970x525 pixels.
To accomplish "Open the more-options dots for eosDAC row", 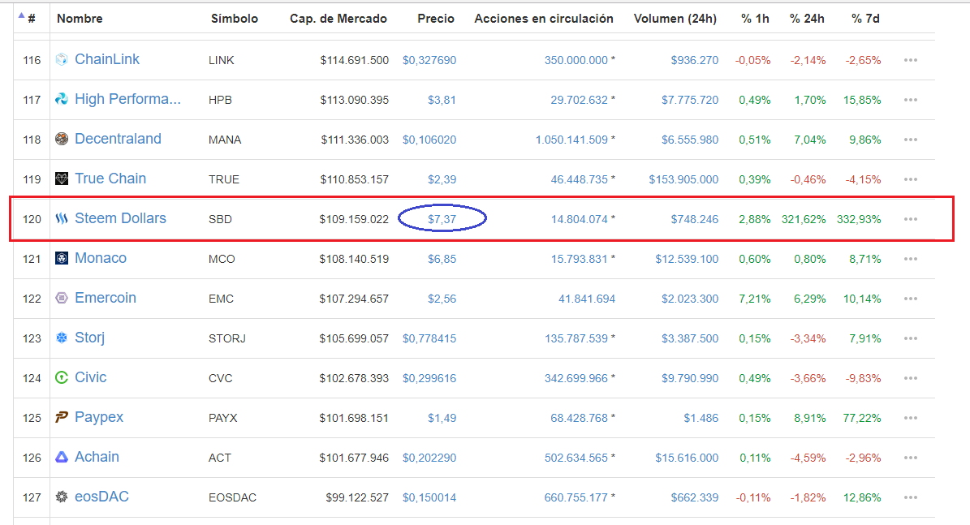I will coord(911,497).
